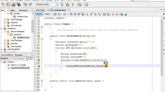Select Compno.java in project tree
This screenshot has width=165, height=92.
click(x=22, y=16)
